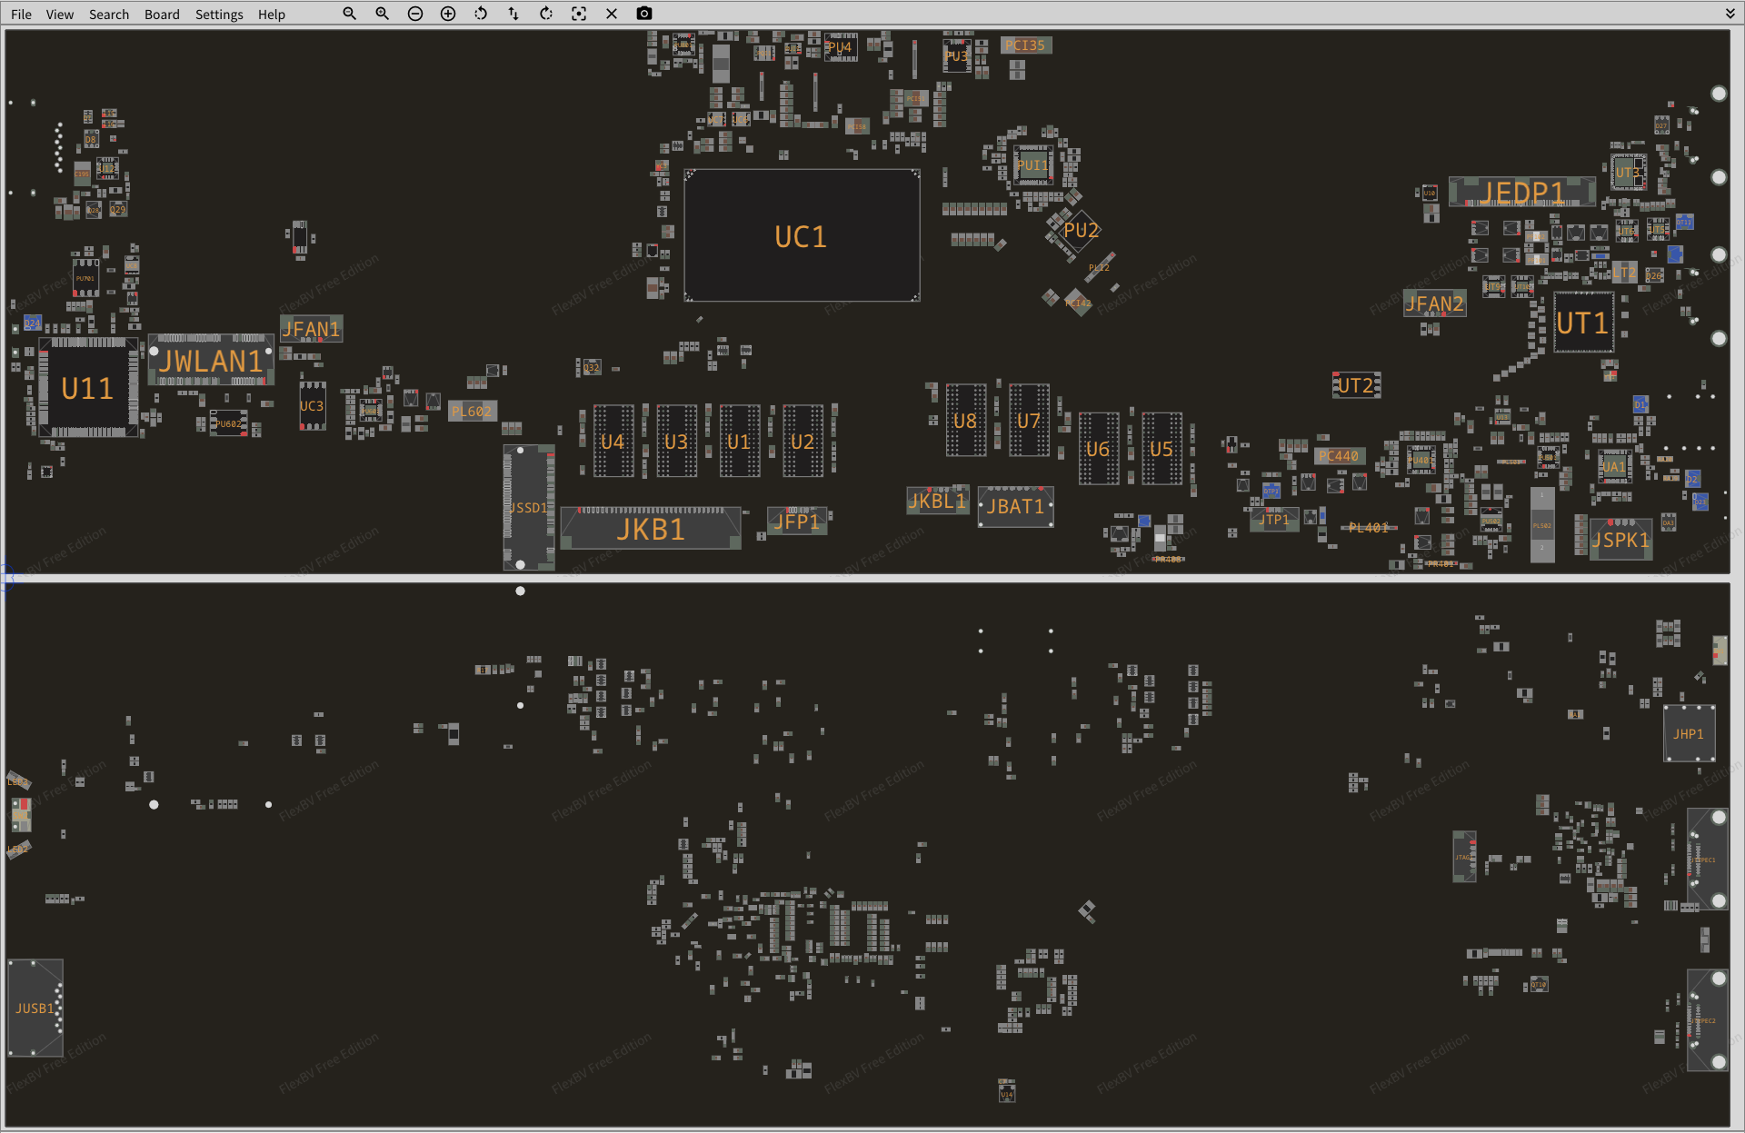This screenshot has width=1745, height=1133.
Task: Open the View menu
Action: click(60, 15)
